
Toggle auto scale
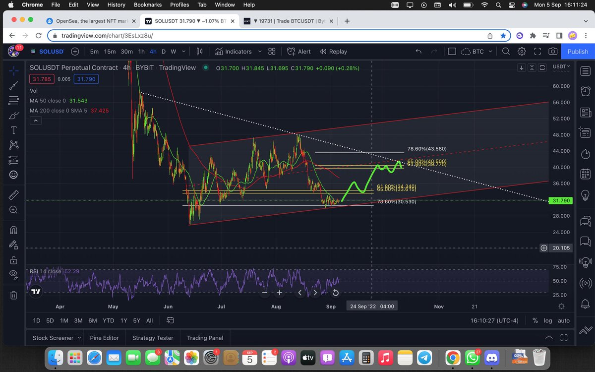point(564,320)
